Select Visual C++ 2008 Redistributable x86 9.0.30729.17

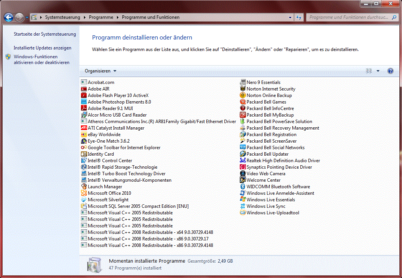145,239
